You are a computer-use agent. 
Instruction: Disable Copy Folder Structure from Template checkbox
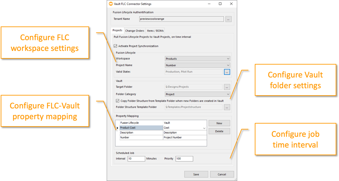click(x=118, y=101)
